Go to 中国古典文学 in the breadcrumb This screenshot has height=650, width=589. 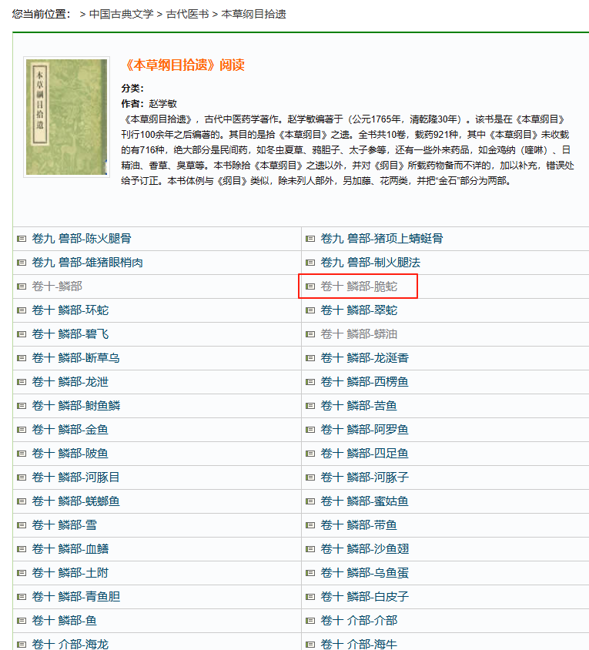121,14
